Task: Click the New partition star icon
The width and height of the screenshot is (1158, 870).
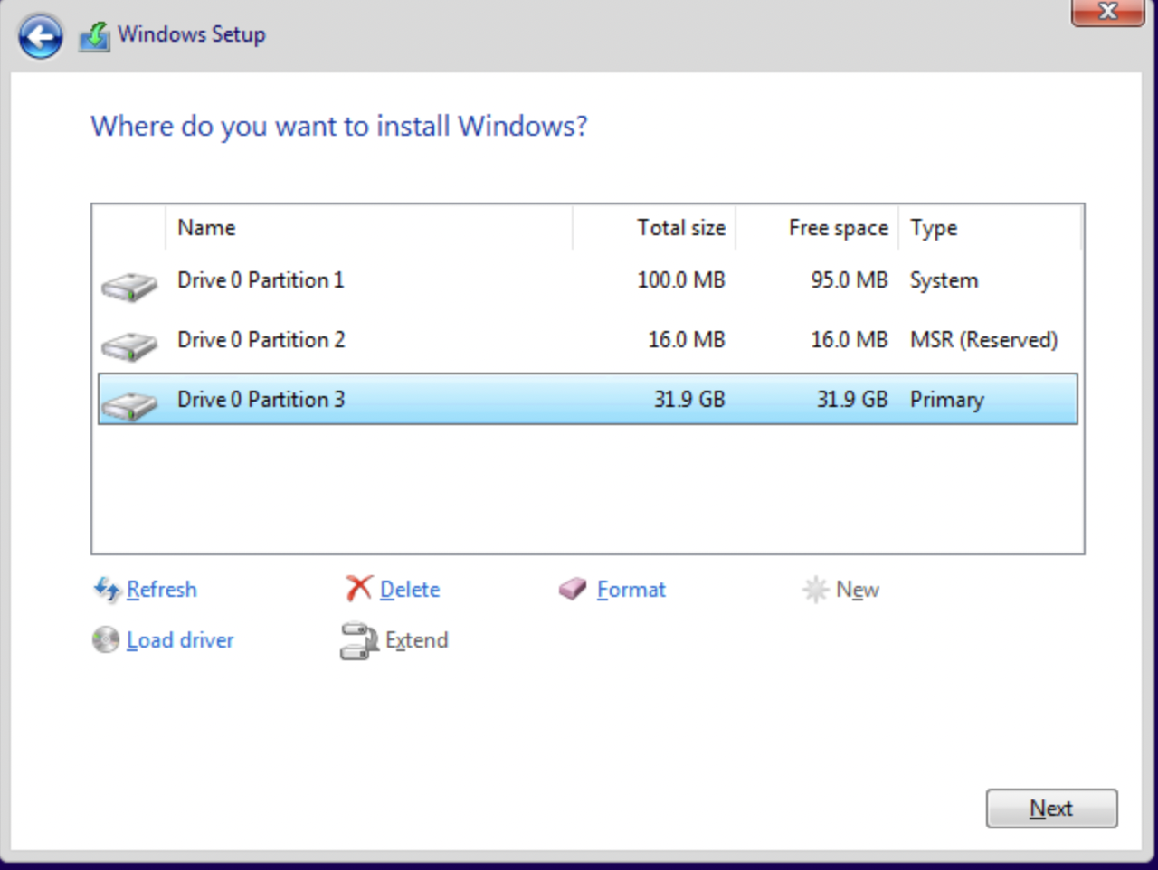Action: [815, 590]
